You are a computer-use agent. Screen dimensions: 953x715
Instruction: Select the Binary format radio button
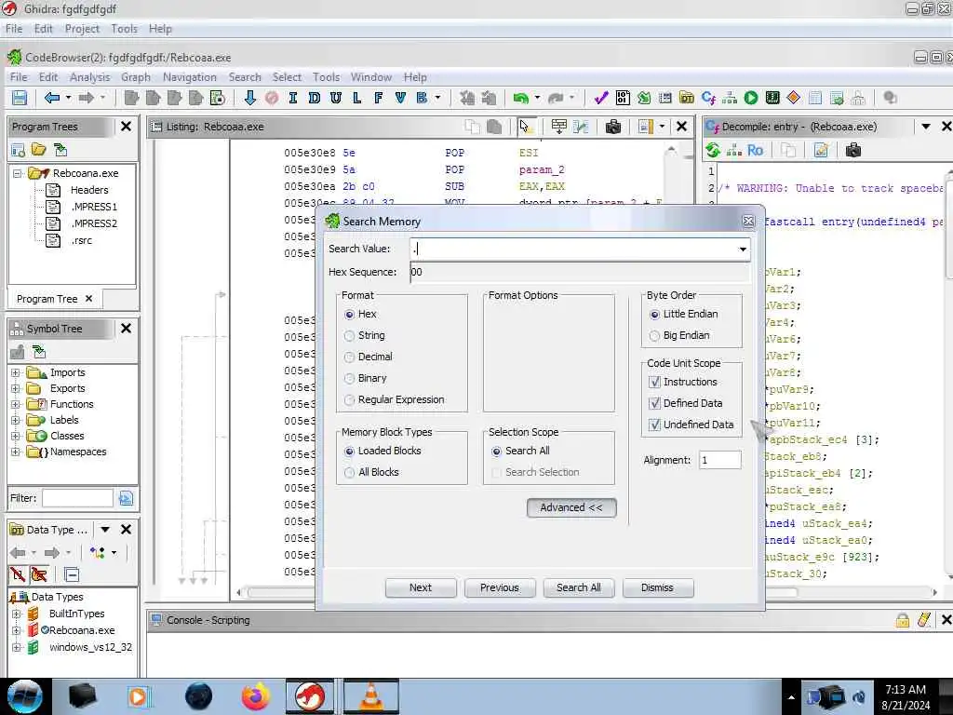pos(350,378)
